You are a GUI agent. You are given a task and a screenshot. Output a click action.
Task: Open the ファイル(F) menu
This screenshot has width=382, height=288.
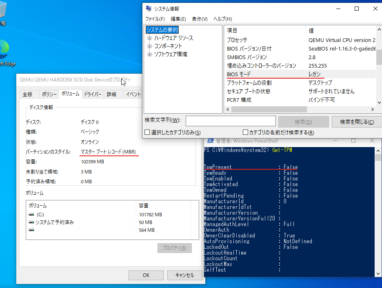click(x=155, y=19)
